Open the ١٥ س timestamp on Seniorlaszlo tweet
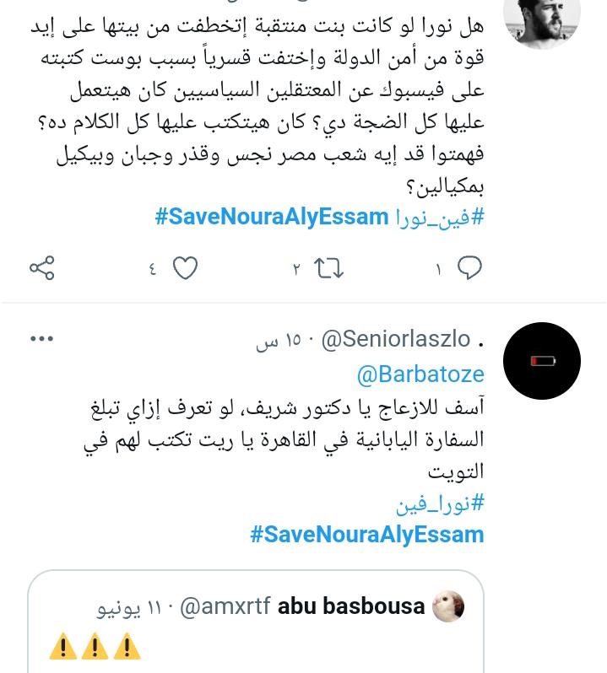 pyautogui.click(x=279, y=341)
